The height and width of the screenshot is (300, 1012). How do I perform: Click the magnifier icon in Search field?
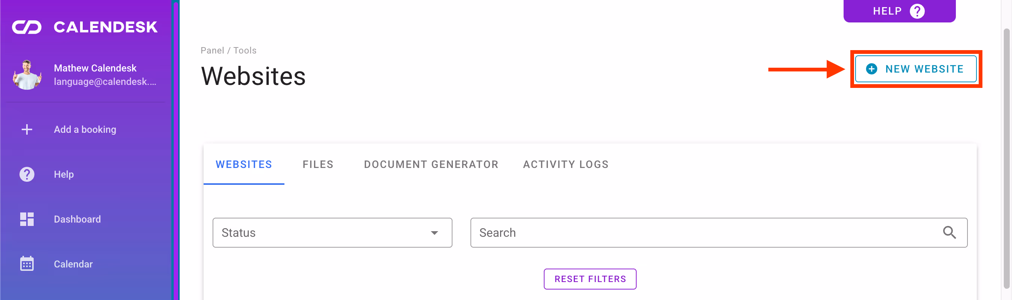[949, 232]
